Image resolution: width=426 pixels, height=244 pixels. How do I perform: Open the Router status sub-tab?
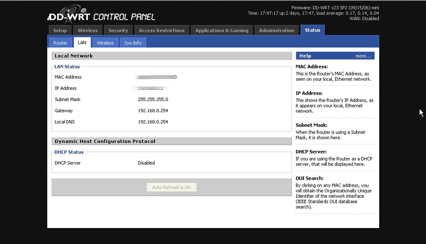pyautogui.click(x=60, y=43)
